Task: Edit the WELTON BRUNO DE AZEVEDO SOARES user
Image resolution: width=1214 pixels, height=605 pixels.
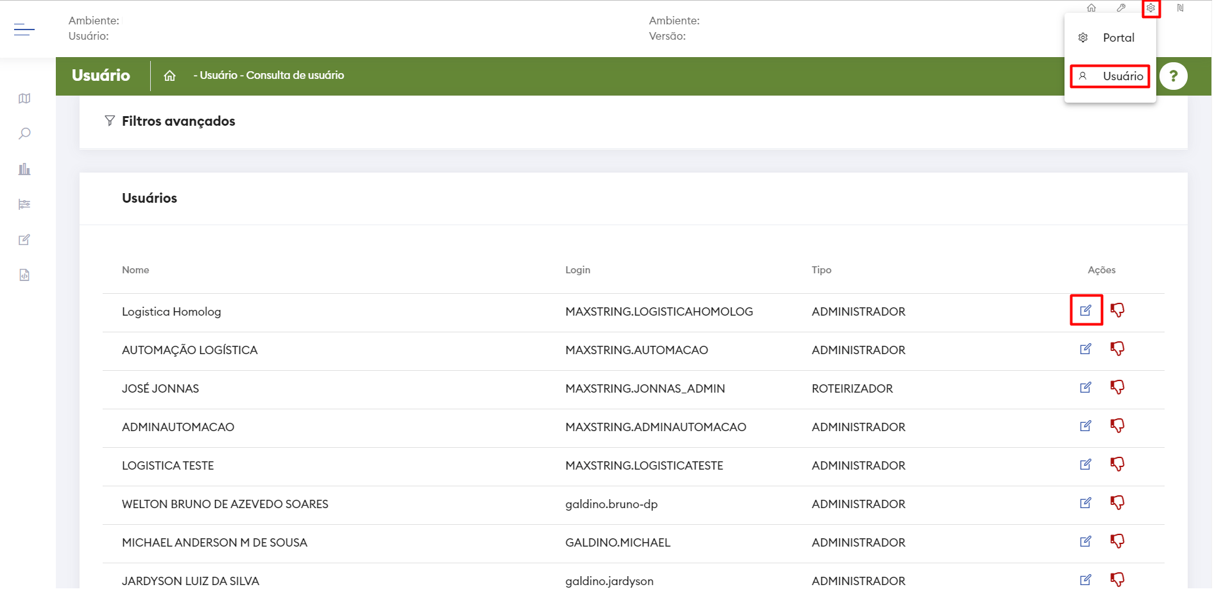Action: [x=1086, y=503]
